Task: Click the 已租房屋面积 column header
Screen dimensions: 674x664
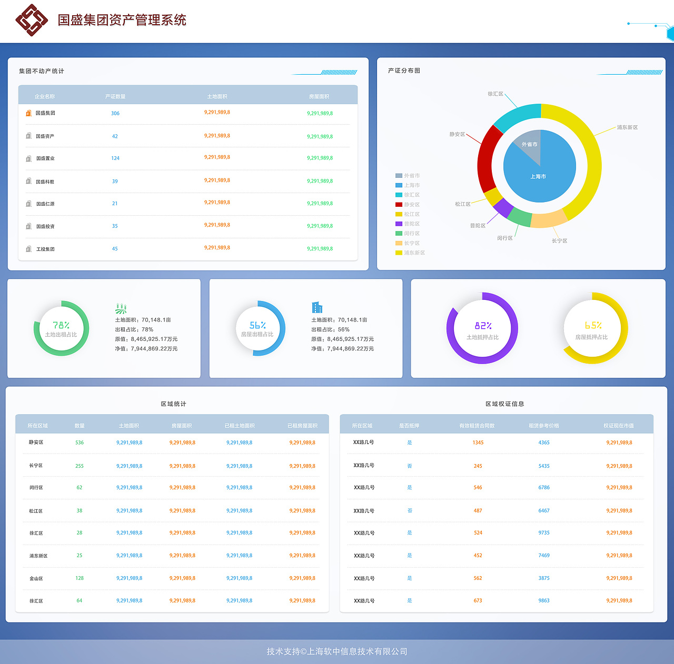Action: (302, 426)
